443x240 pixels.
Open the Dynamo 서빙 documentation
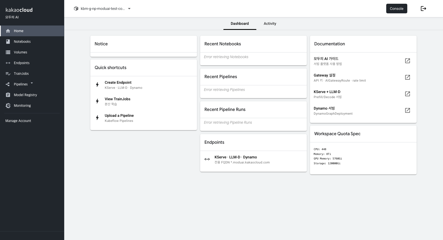click(363, 110)
